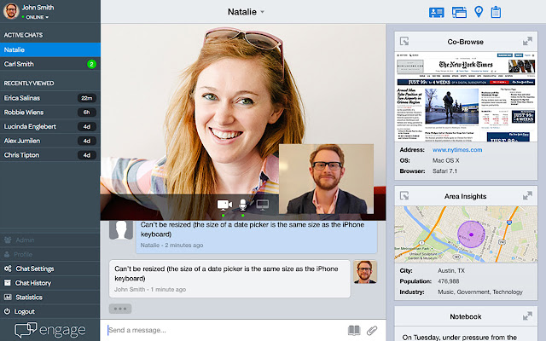
Task: Select Carl Smith in active chats
Action: click(x=50, y=64)
